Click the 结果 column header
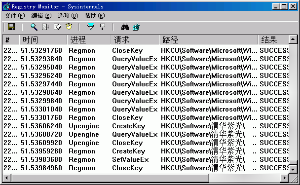 click(273, 40)
